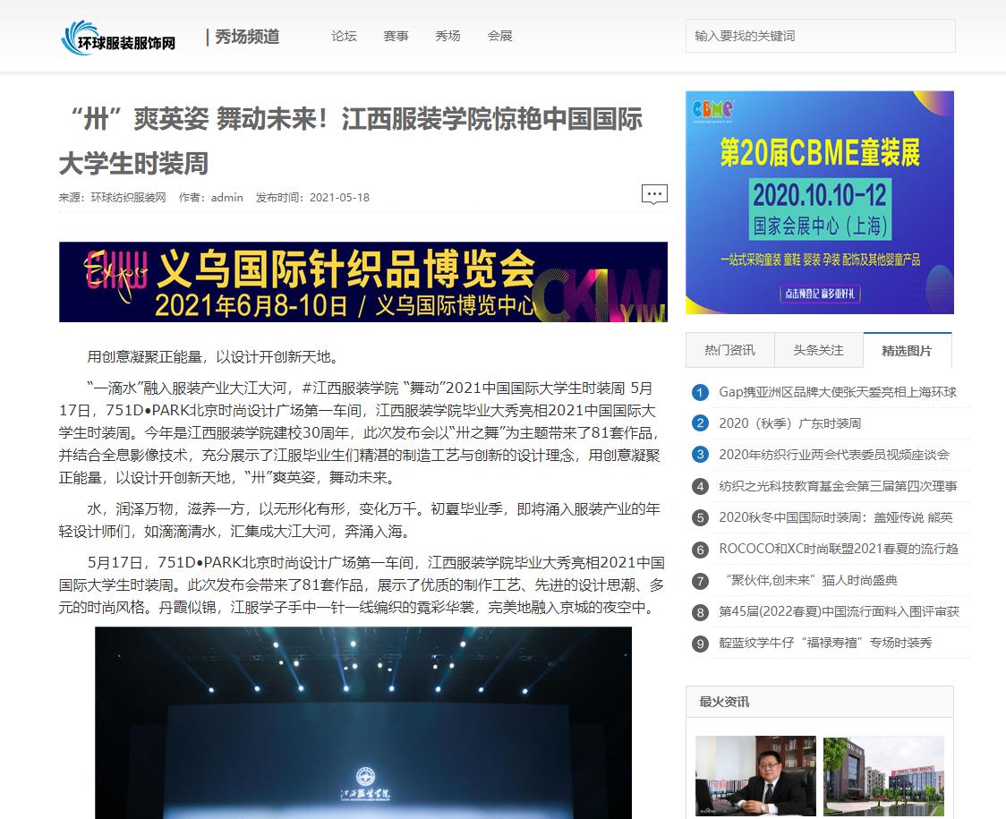The width and height of the screenshot is (1006, 819).
Task: Go to 赛事 navigation item
Action: [396, 37]
